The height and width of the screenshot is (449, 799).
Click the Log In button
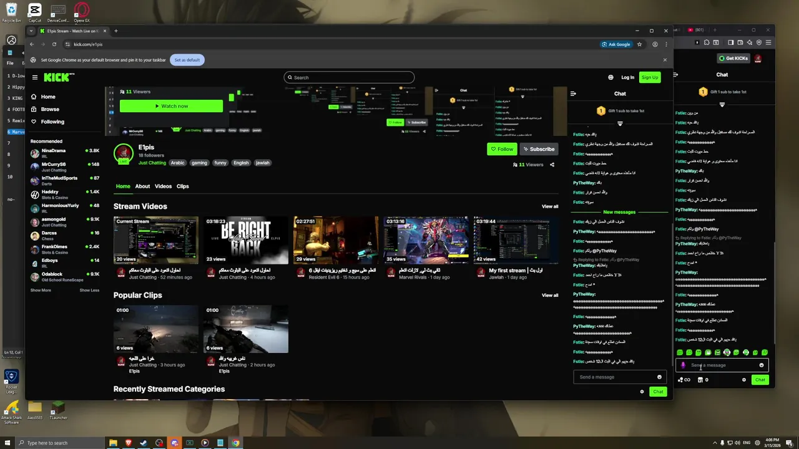coord(627,77)
